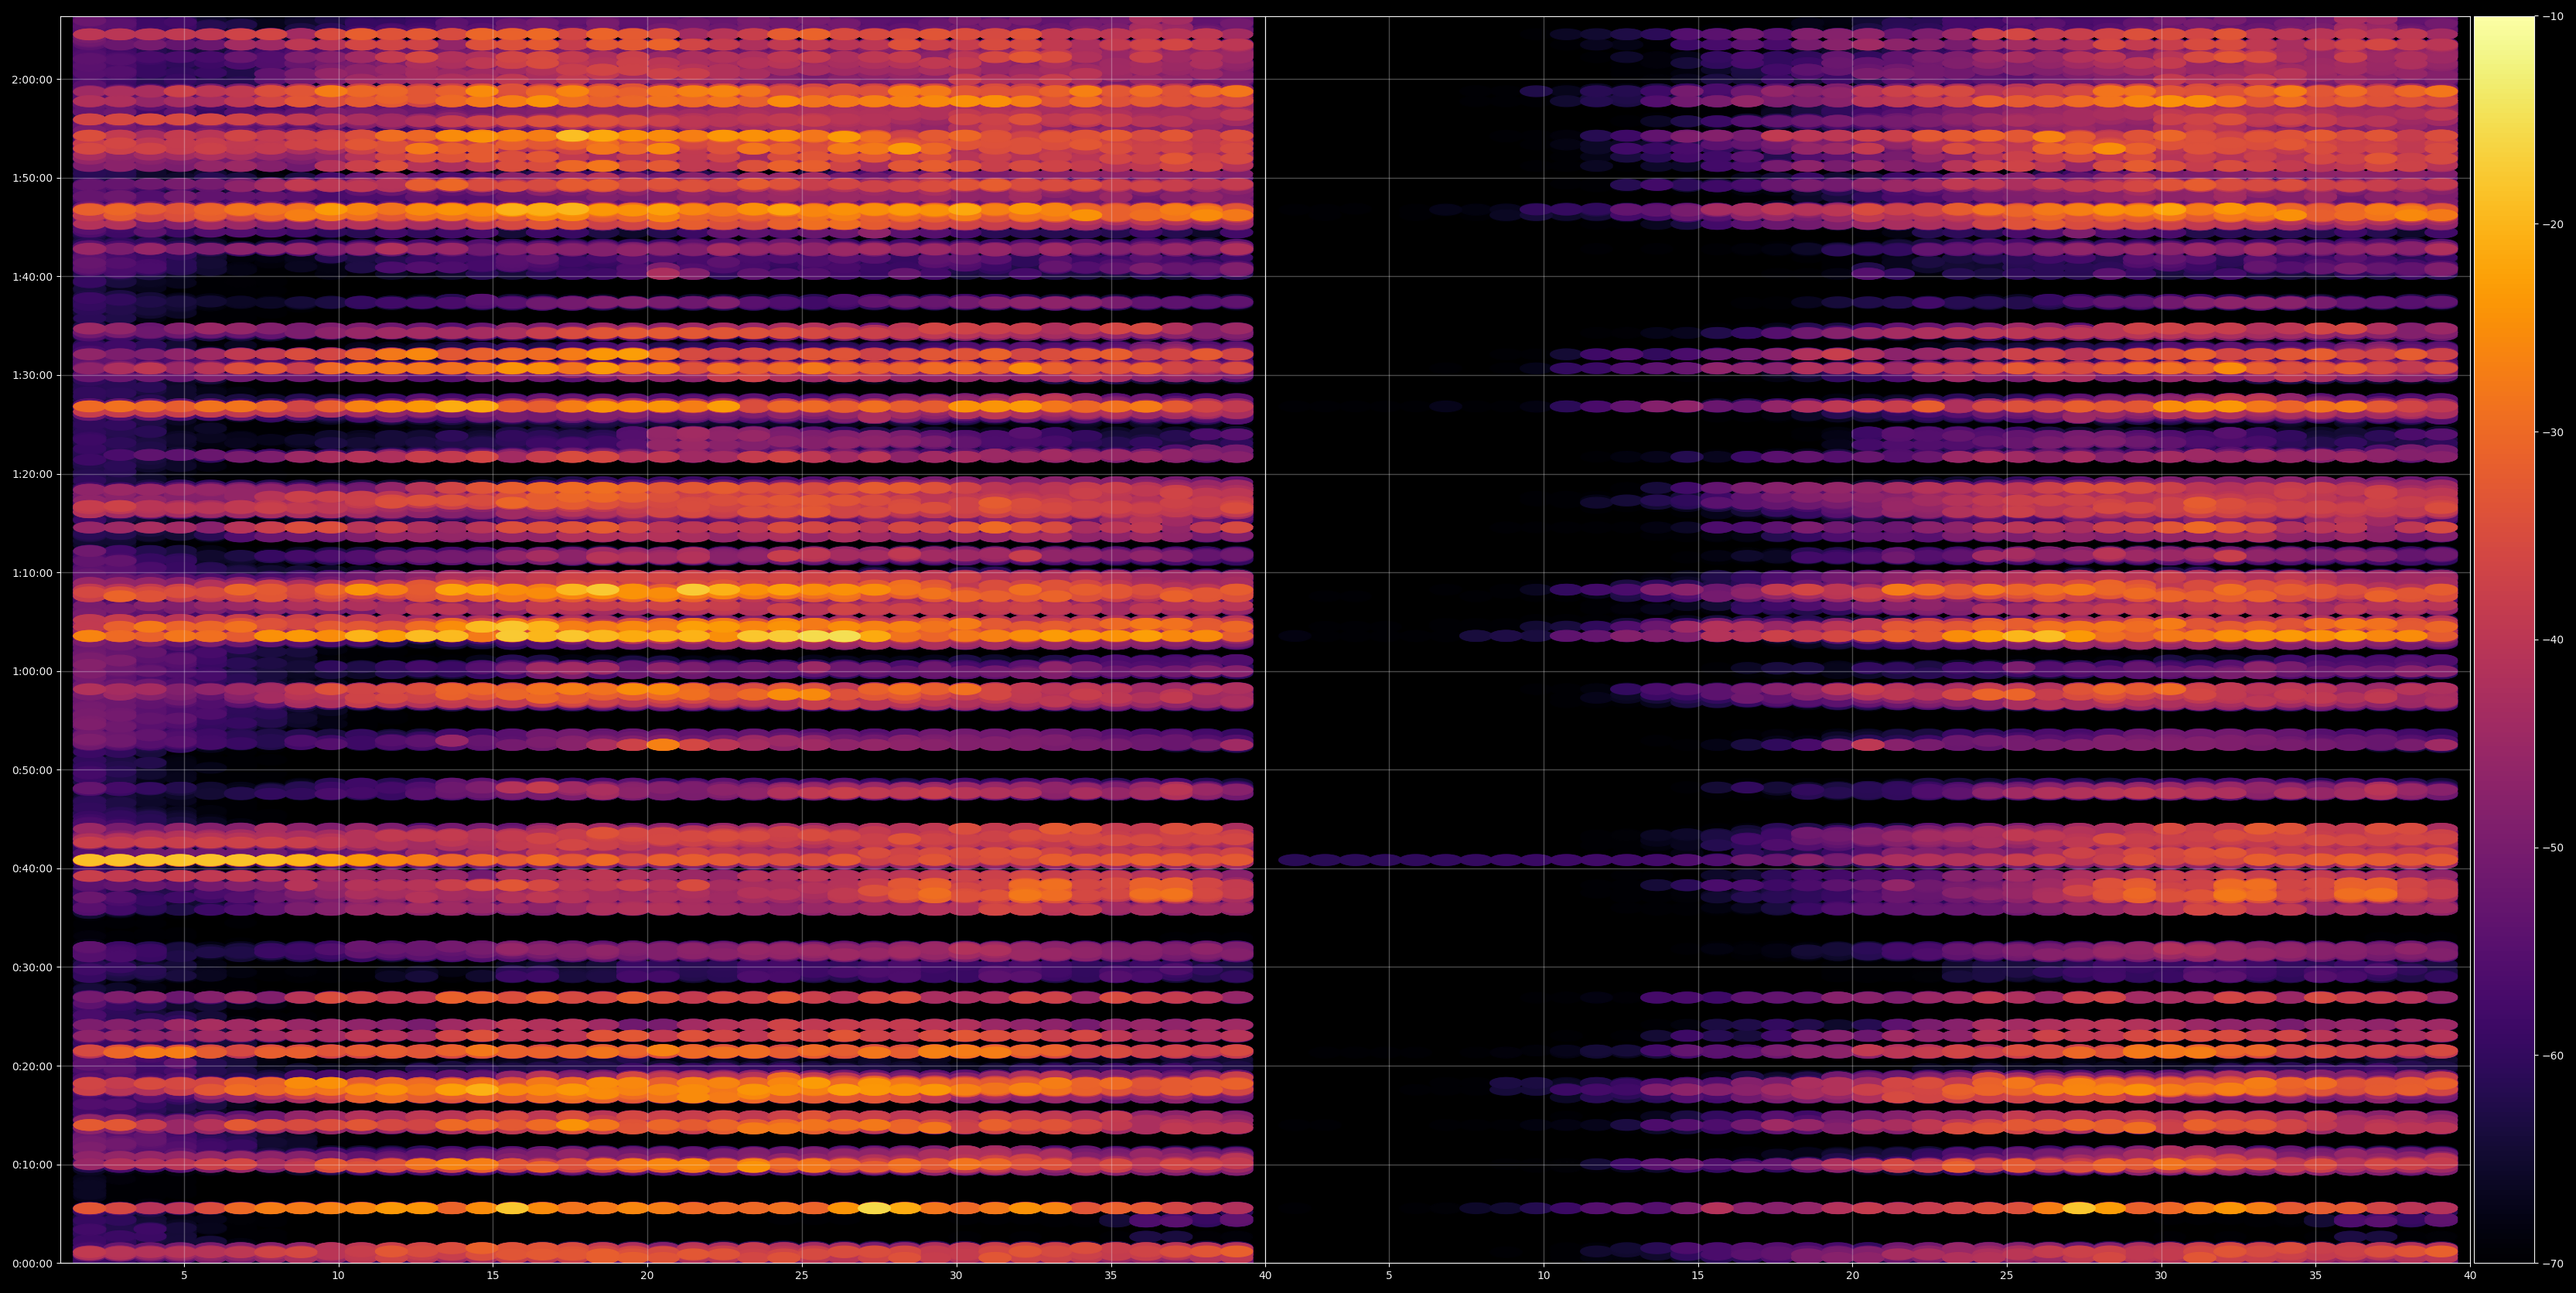Click the −10 colorbar scale label
Screen dimensions: 2576x1293
click(2553, 17)
